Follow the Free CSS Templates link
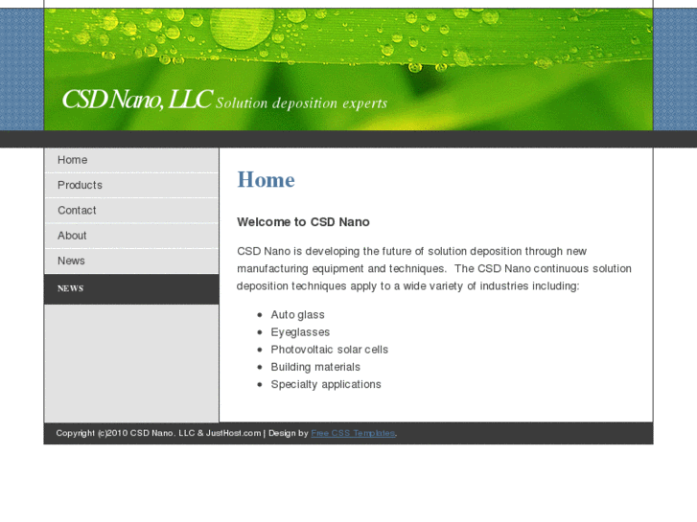 [x=353, y=433]
